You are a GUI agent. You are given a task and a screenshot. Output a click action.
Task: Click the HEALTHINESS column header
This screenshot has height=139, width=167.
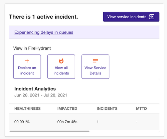[27, 108]
